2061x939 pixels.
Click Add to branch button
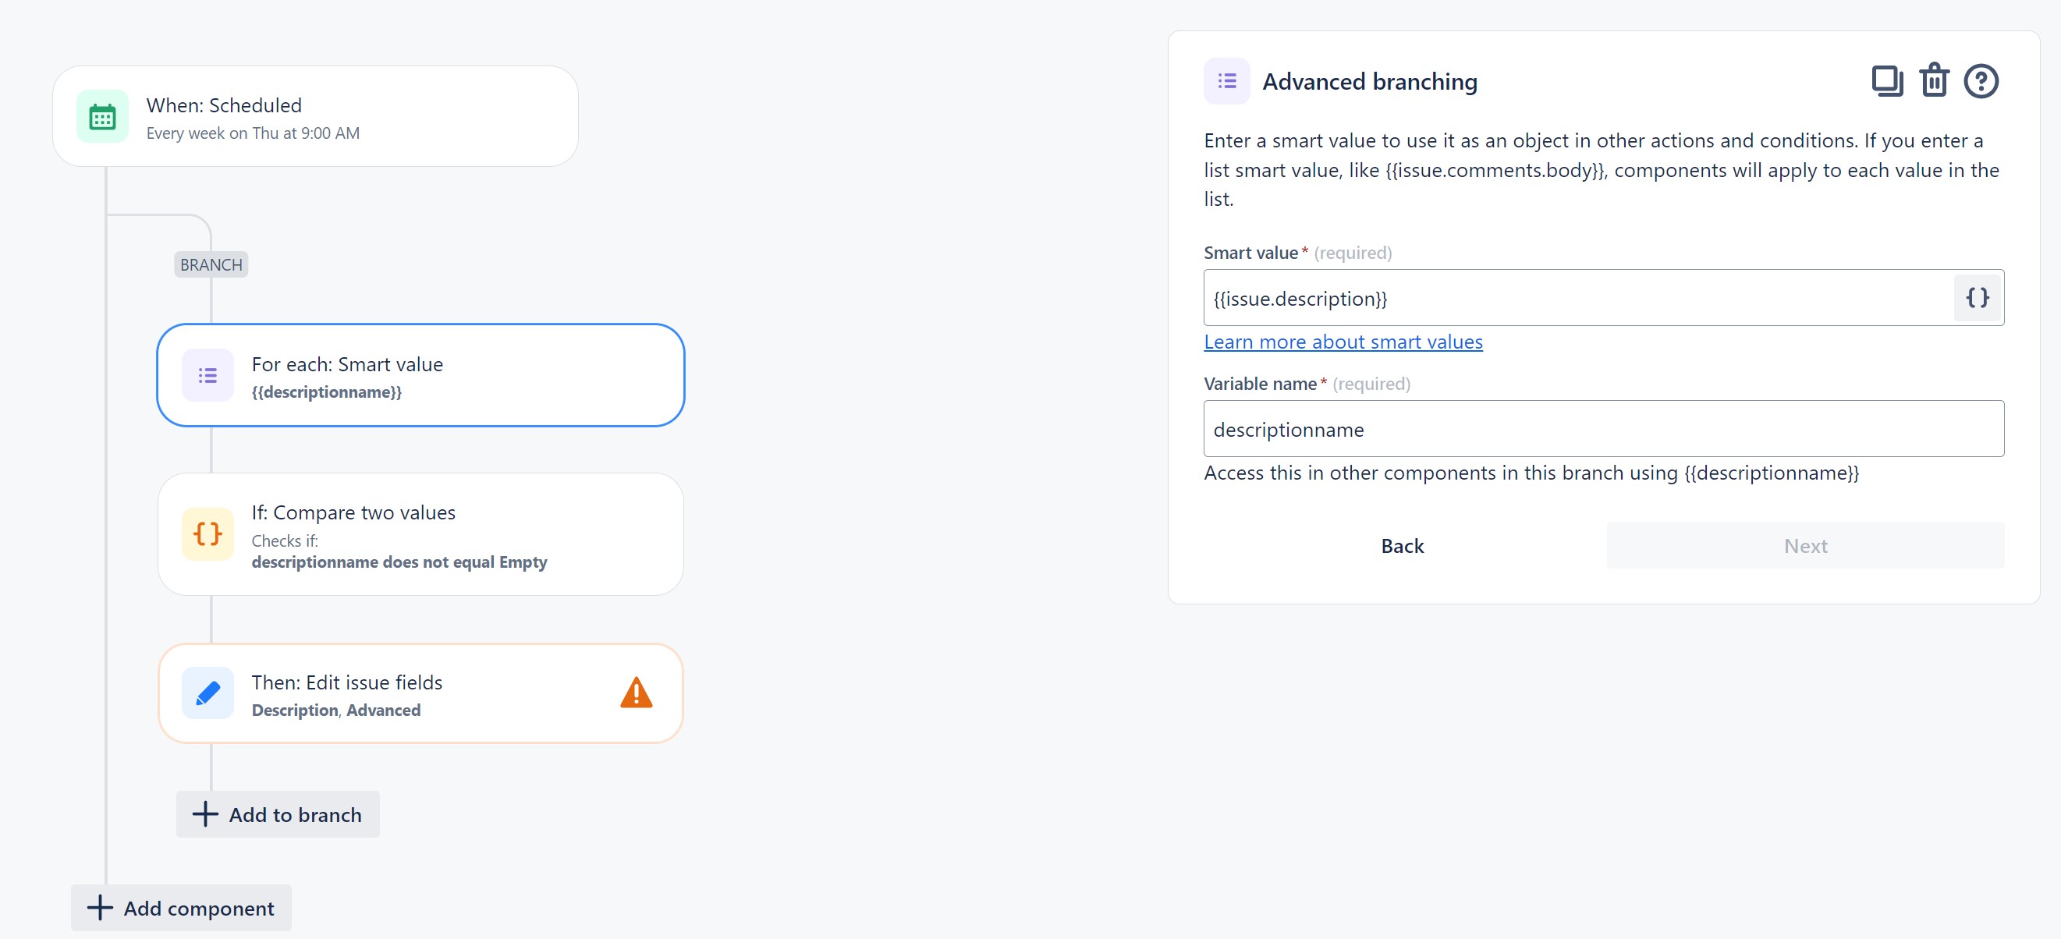coord(278,814)
